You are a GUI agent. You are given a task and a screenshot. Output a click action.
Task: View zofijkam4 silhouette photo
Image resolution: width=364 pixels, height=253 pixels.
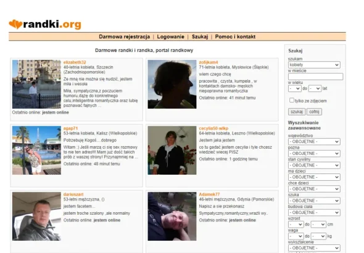(172, 85)
